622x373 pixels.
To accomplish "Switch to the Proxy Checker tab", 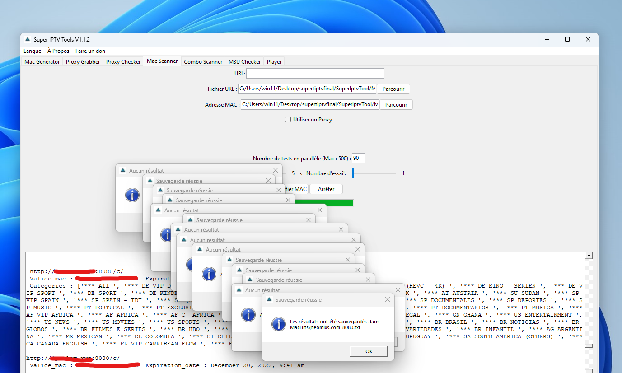I will 123,62.
